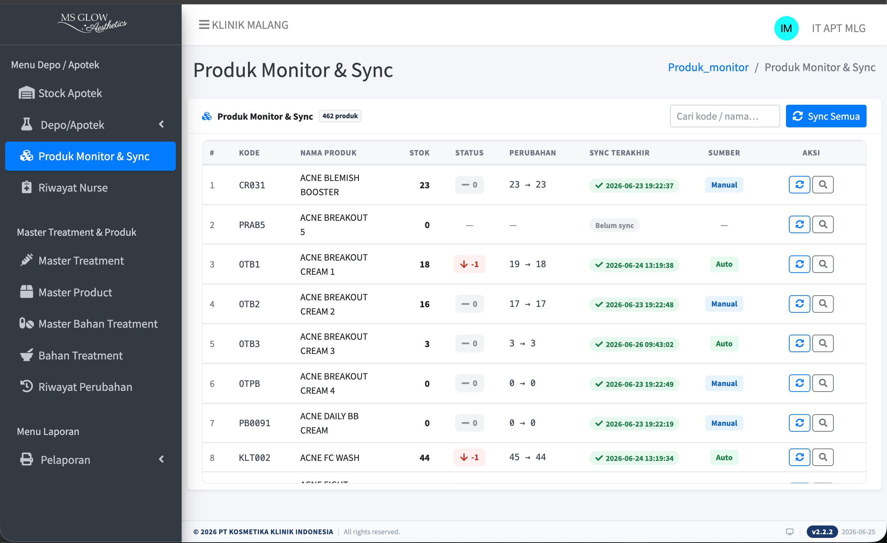Open magnifier for KLT002 row
The width and height of the screenshot is (887, 543).
pos(823,457)
